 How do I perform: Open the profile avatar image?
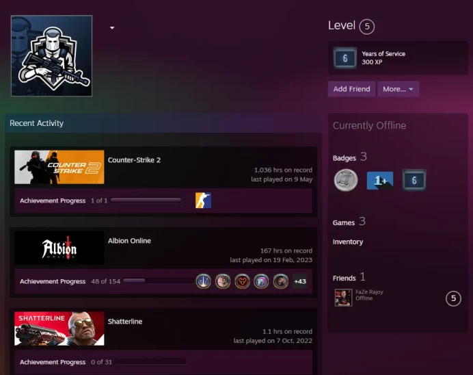[x=51, y=56]
